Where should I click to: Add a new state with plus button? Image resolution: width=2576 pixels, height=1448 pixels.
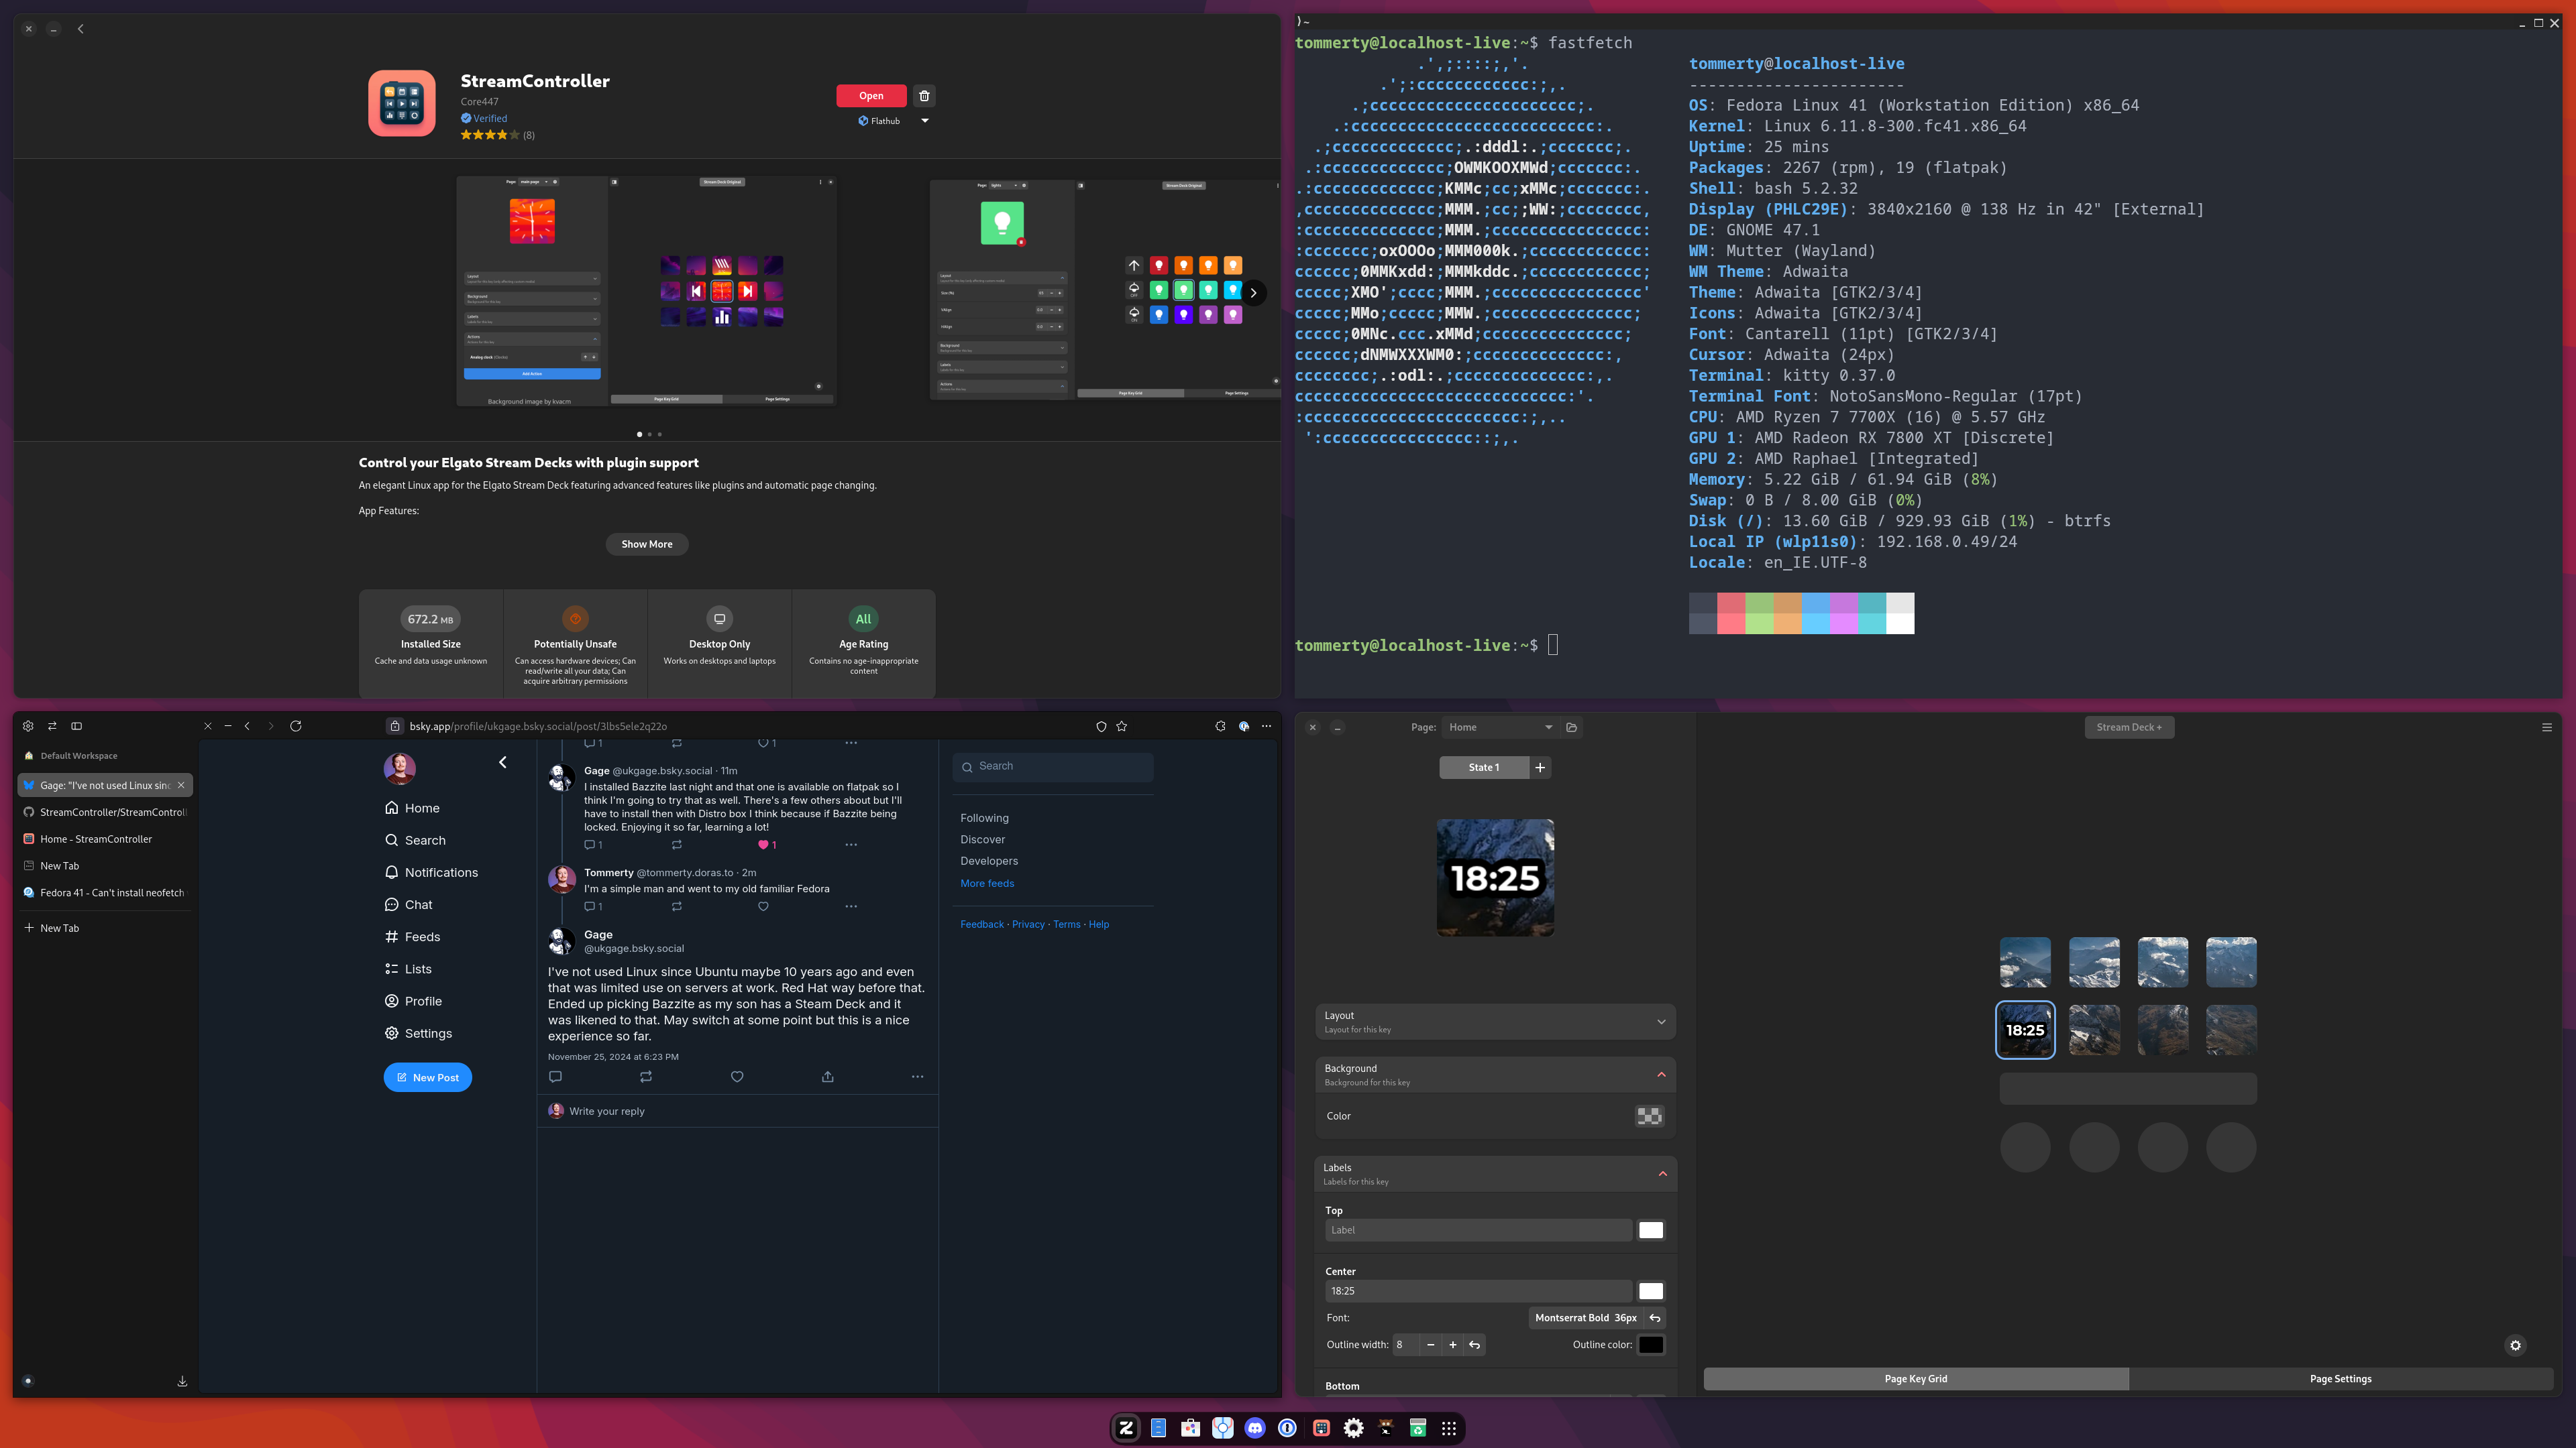coord(1540,768)
